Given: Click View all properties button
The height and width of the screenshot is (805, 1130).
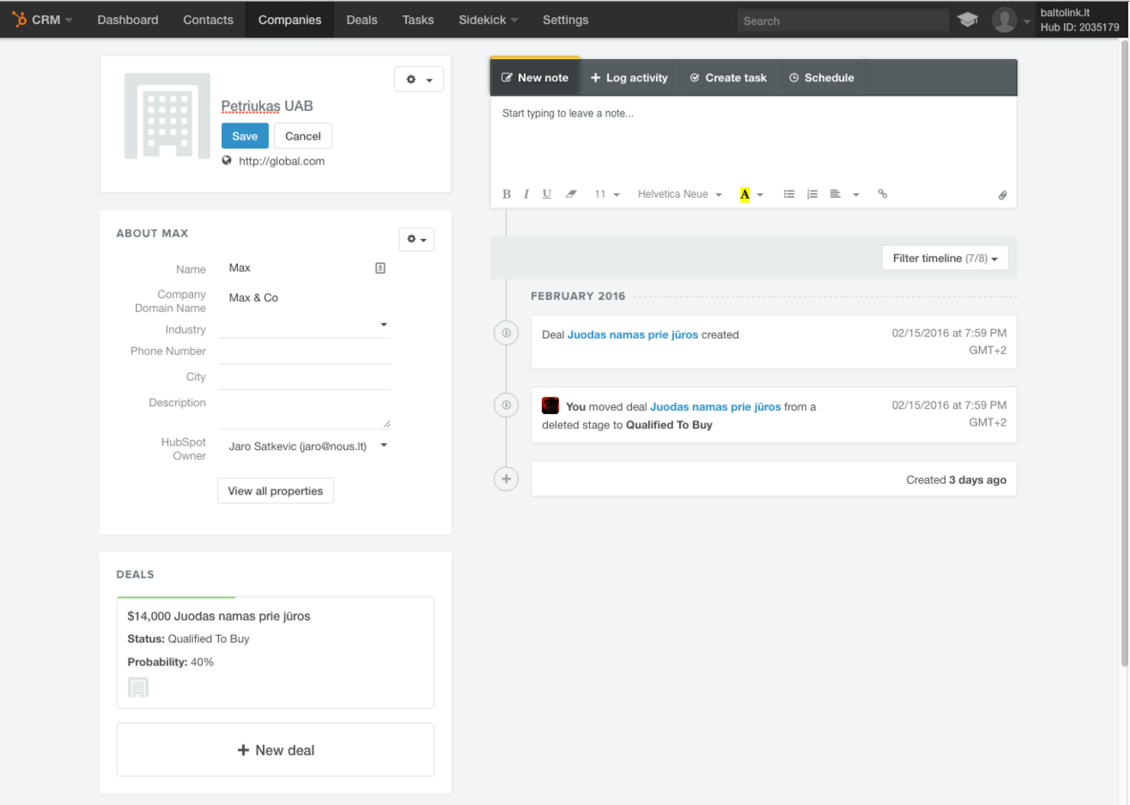Looking at the screenshot, I should pyautogui.click(x=275, y=491).
